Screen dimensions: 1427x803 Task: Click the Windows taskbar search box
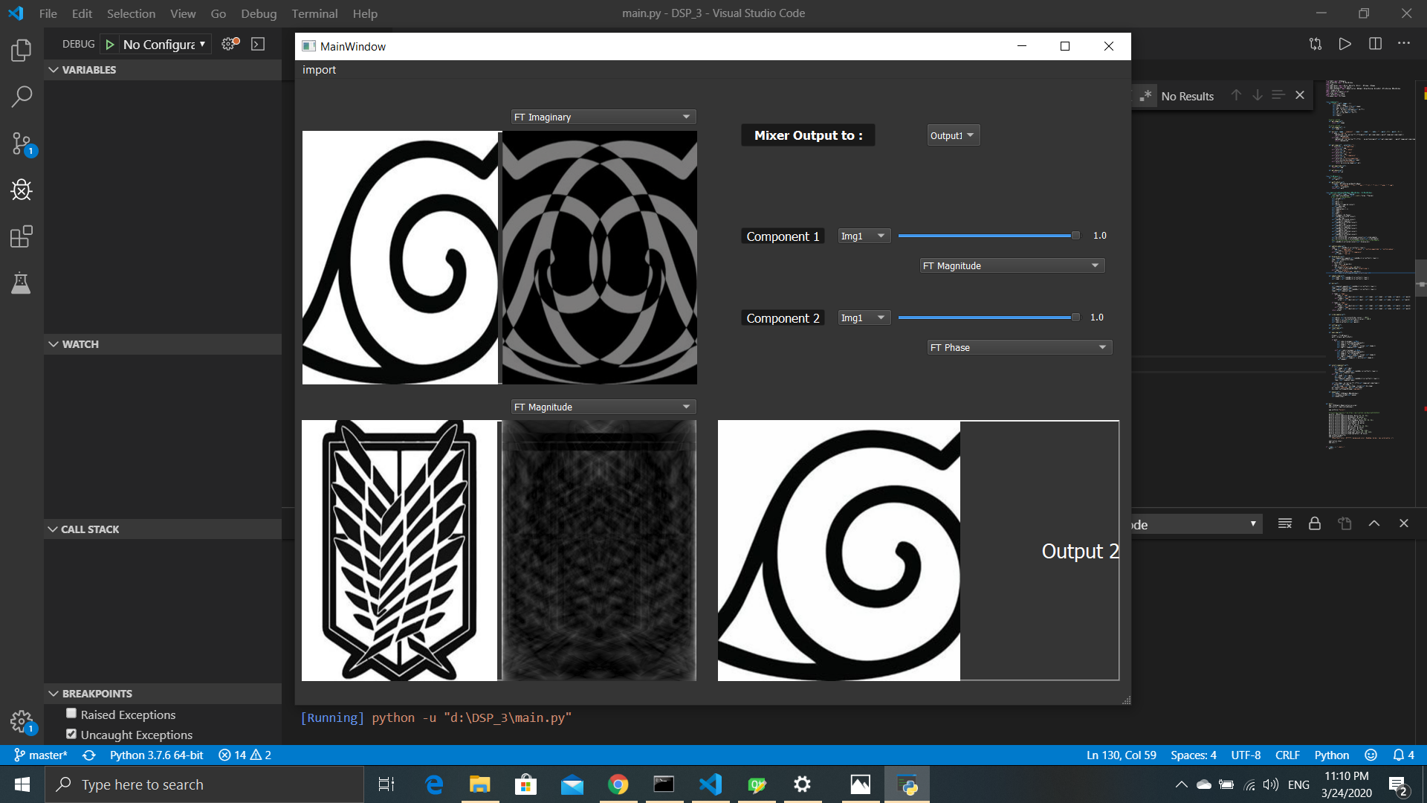204,784
